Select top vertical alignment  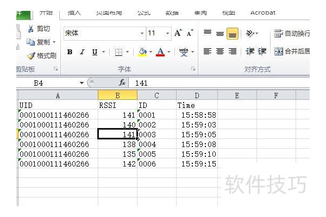coord(208,33)
